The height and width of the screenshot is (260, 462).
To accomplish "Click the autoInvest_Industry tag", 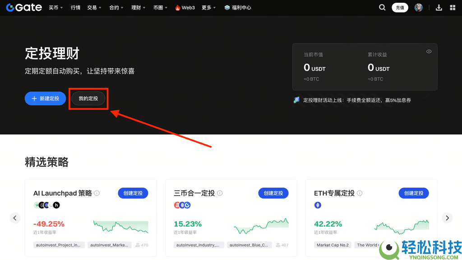I will tap(199, 245).
